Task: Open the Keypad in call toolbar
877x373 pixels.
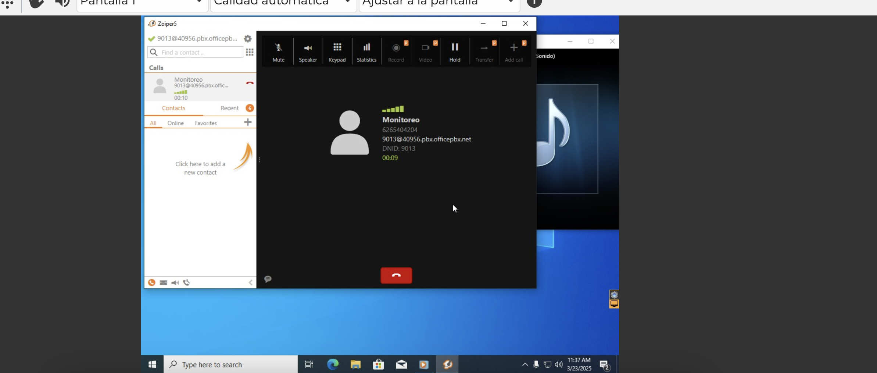Action: [337, 52]
